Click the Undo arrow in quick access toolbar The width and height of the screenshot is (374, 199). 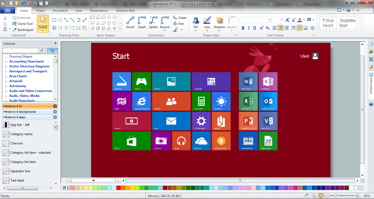(29, 3)
